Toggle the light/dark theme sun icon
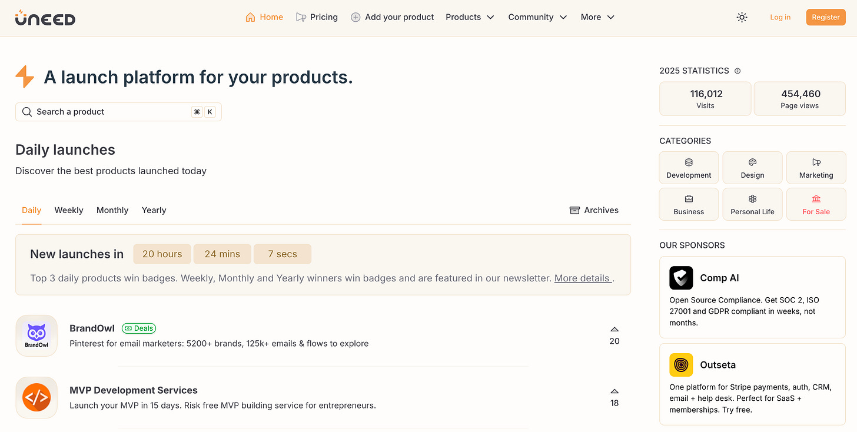This screenshot has height=432, width=857. coord(742,18)
